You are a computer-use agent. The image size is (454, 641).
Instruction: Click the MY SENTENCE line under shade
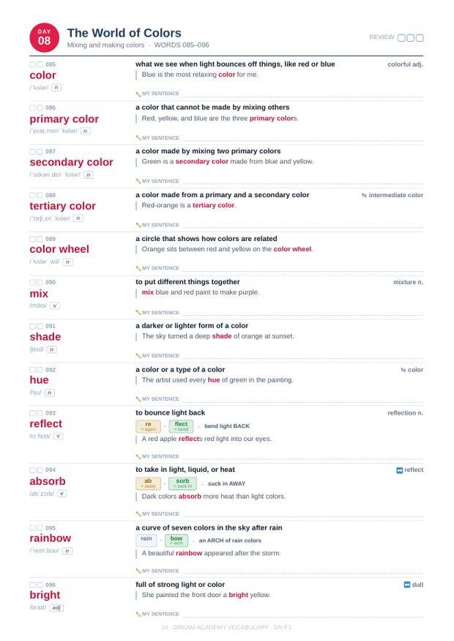coord(280,356)
